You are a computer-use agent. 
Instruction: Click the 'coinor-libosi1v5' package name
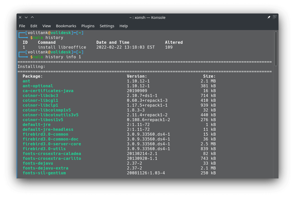(x=43, y=120)
